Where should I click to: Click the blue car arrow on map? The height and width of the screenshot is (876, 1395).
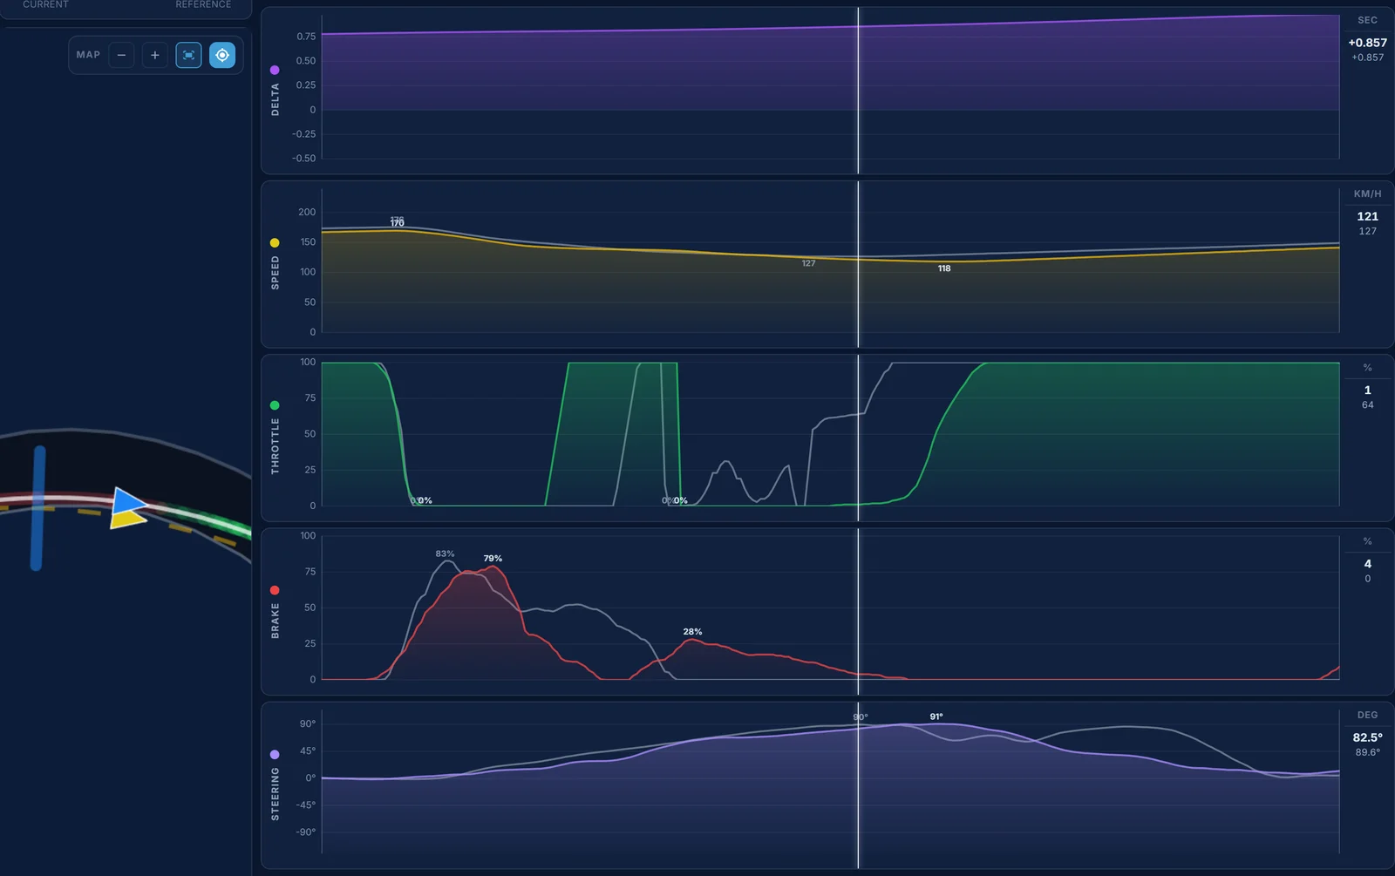[x=129, y=501]
